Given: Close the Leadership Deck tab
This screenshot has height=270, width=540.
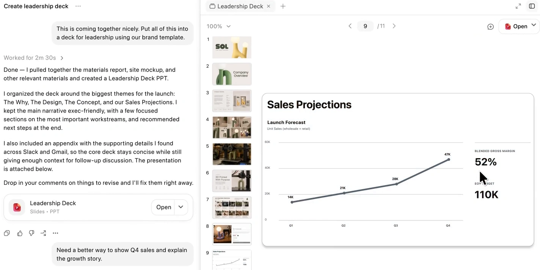Looking at the screenshot, I should [x=269, y=6].
